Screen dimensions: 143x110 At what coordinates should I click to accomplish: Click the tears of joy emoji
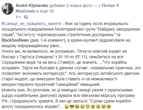pyautogui.click(x=77, y=107)
